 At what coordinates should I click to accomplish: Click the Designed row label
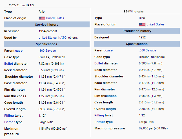pos(102,37)
